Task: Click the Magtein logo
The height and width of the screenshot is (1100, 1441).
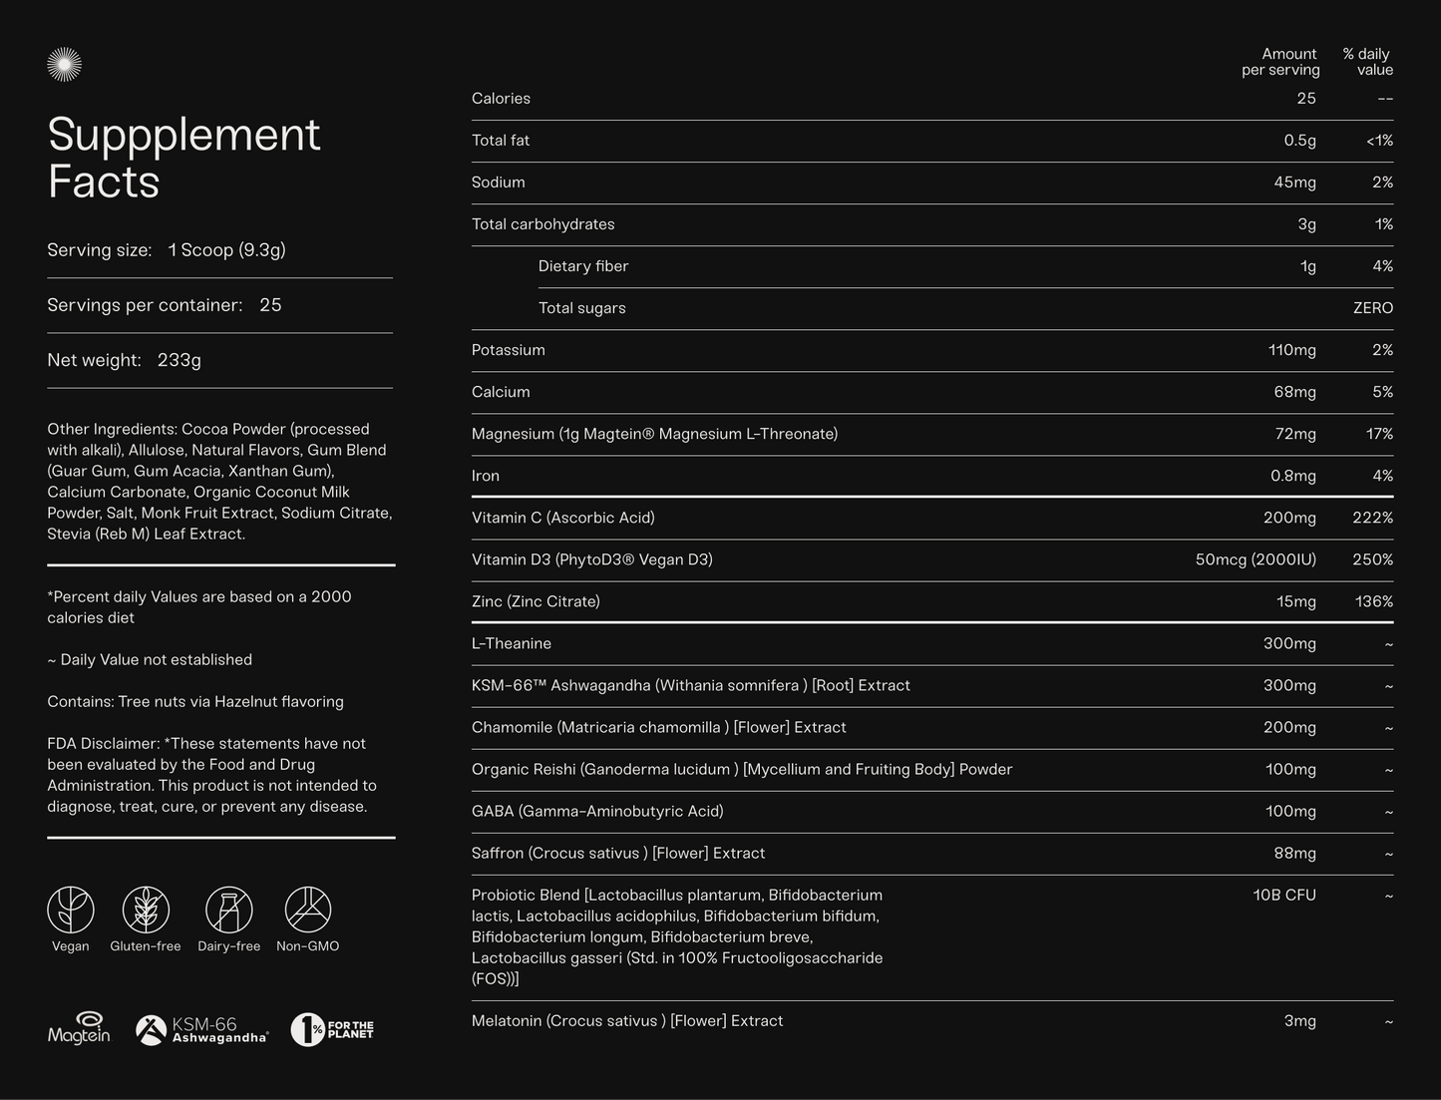Action: pyautogui.click(x=79, y=1029)
